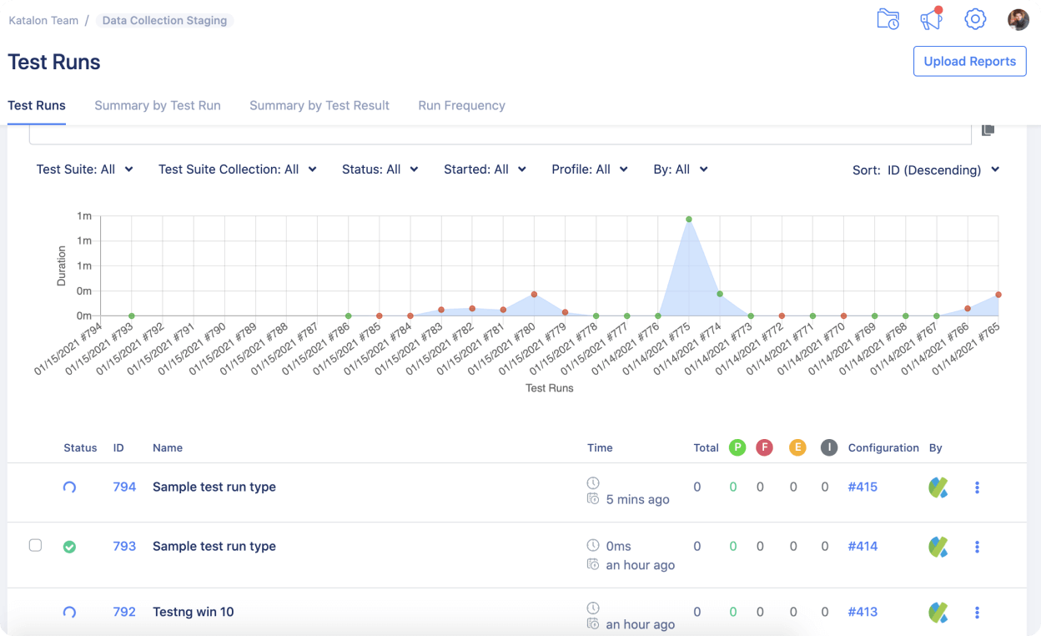This screenshot has width=1041, height=636.
Task: Click the calendar icon next to 5 mins ago
Action: click(593, 499)
